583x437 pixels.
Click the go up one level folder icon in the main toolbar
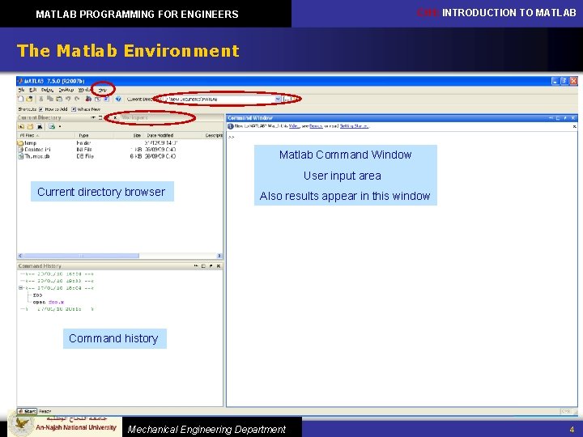point(295,100)
